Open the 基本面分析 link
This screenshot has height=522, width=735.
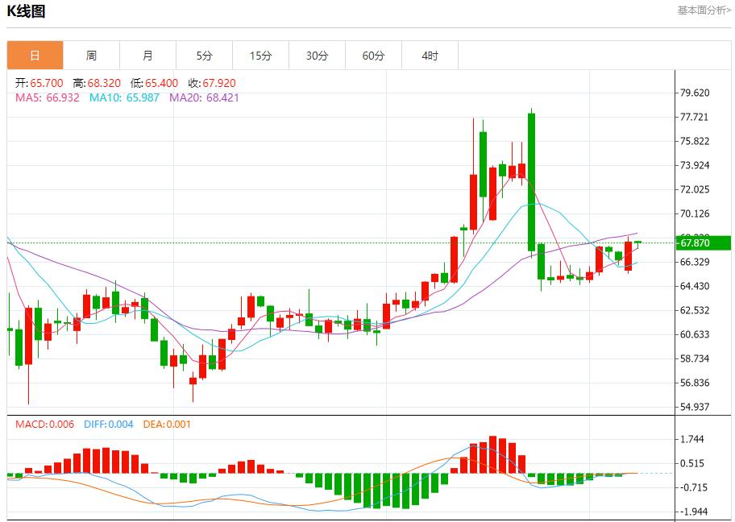click(x=704, y=10)
